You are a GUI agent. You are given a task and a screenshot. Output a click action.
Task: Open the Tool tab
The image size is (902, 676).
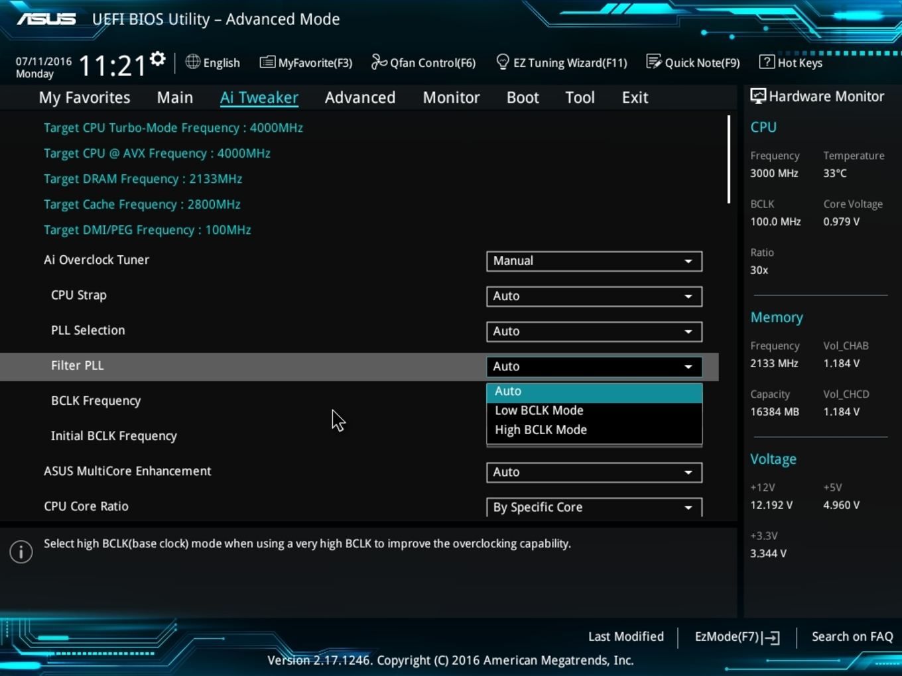(580, 97)
